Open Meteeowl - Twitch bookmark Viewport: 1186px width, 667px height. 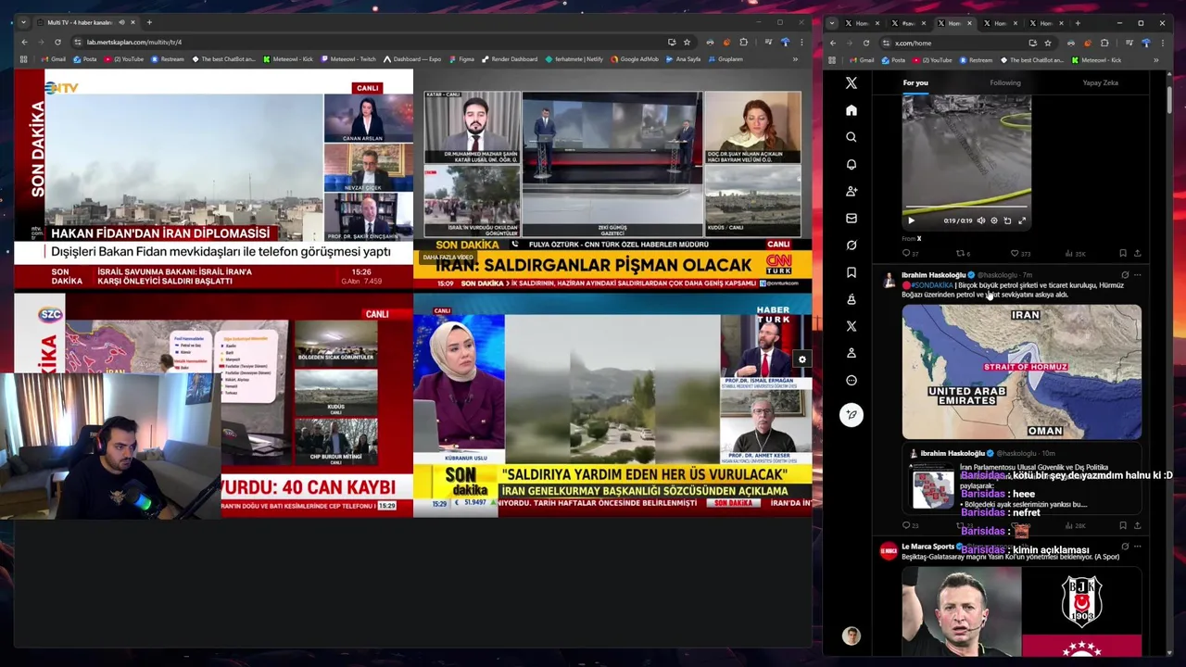(348, 59)
